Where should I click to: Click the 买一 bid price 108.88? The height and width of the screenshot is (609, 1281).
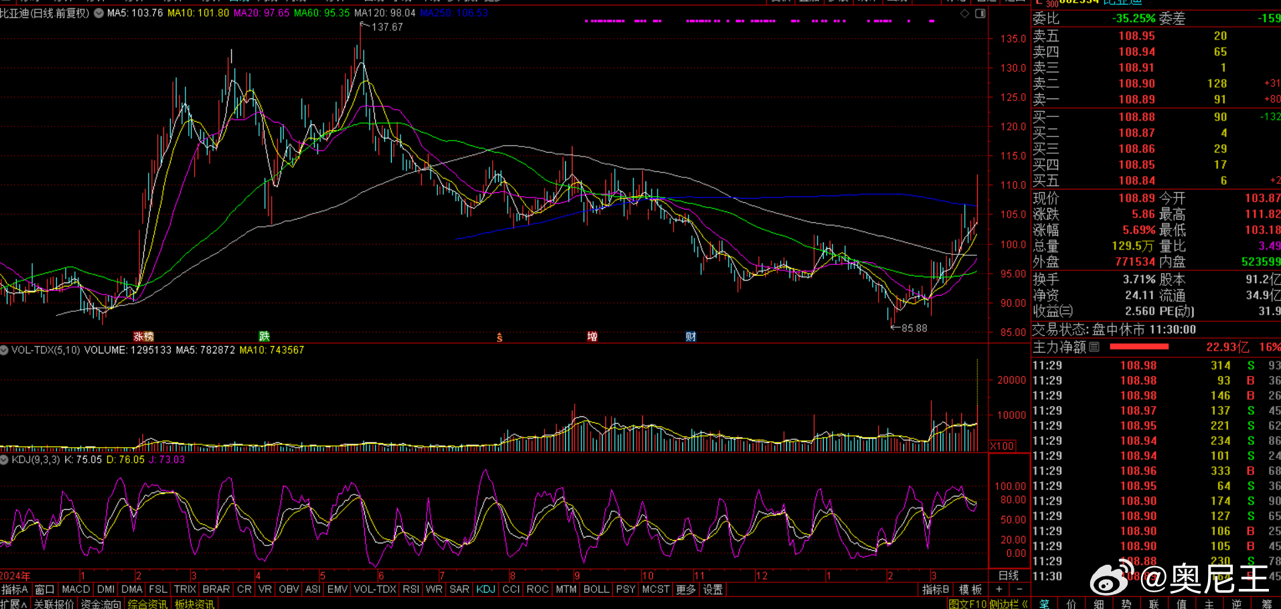(x=1136, y=117)
